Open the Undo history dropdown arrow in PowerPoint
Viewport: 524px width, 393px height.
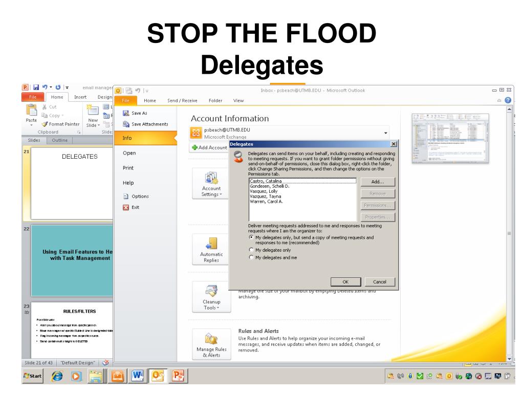point(51,88)
